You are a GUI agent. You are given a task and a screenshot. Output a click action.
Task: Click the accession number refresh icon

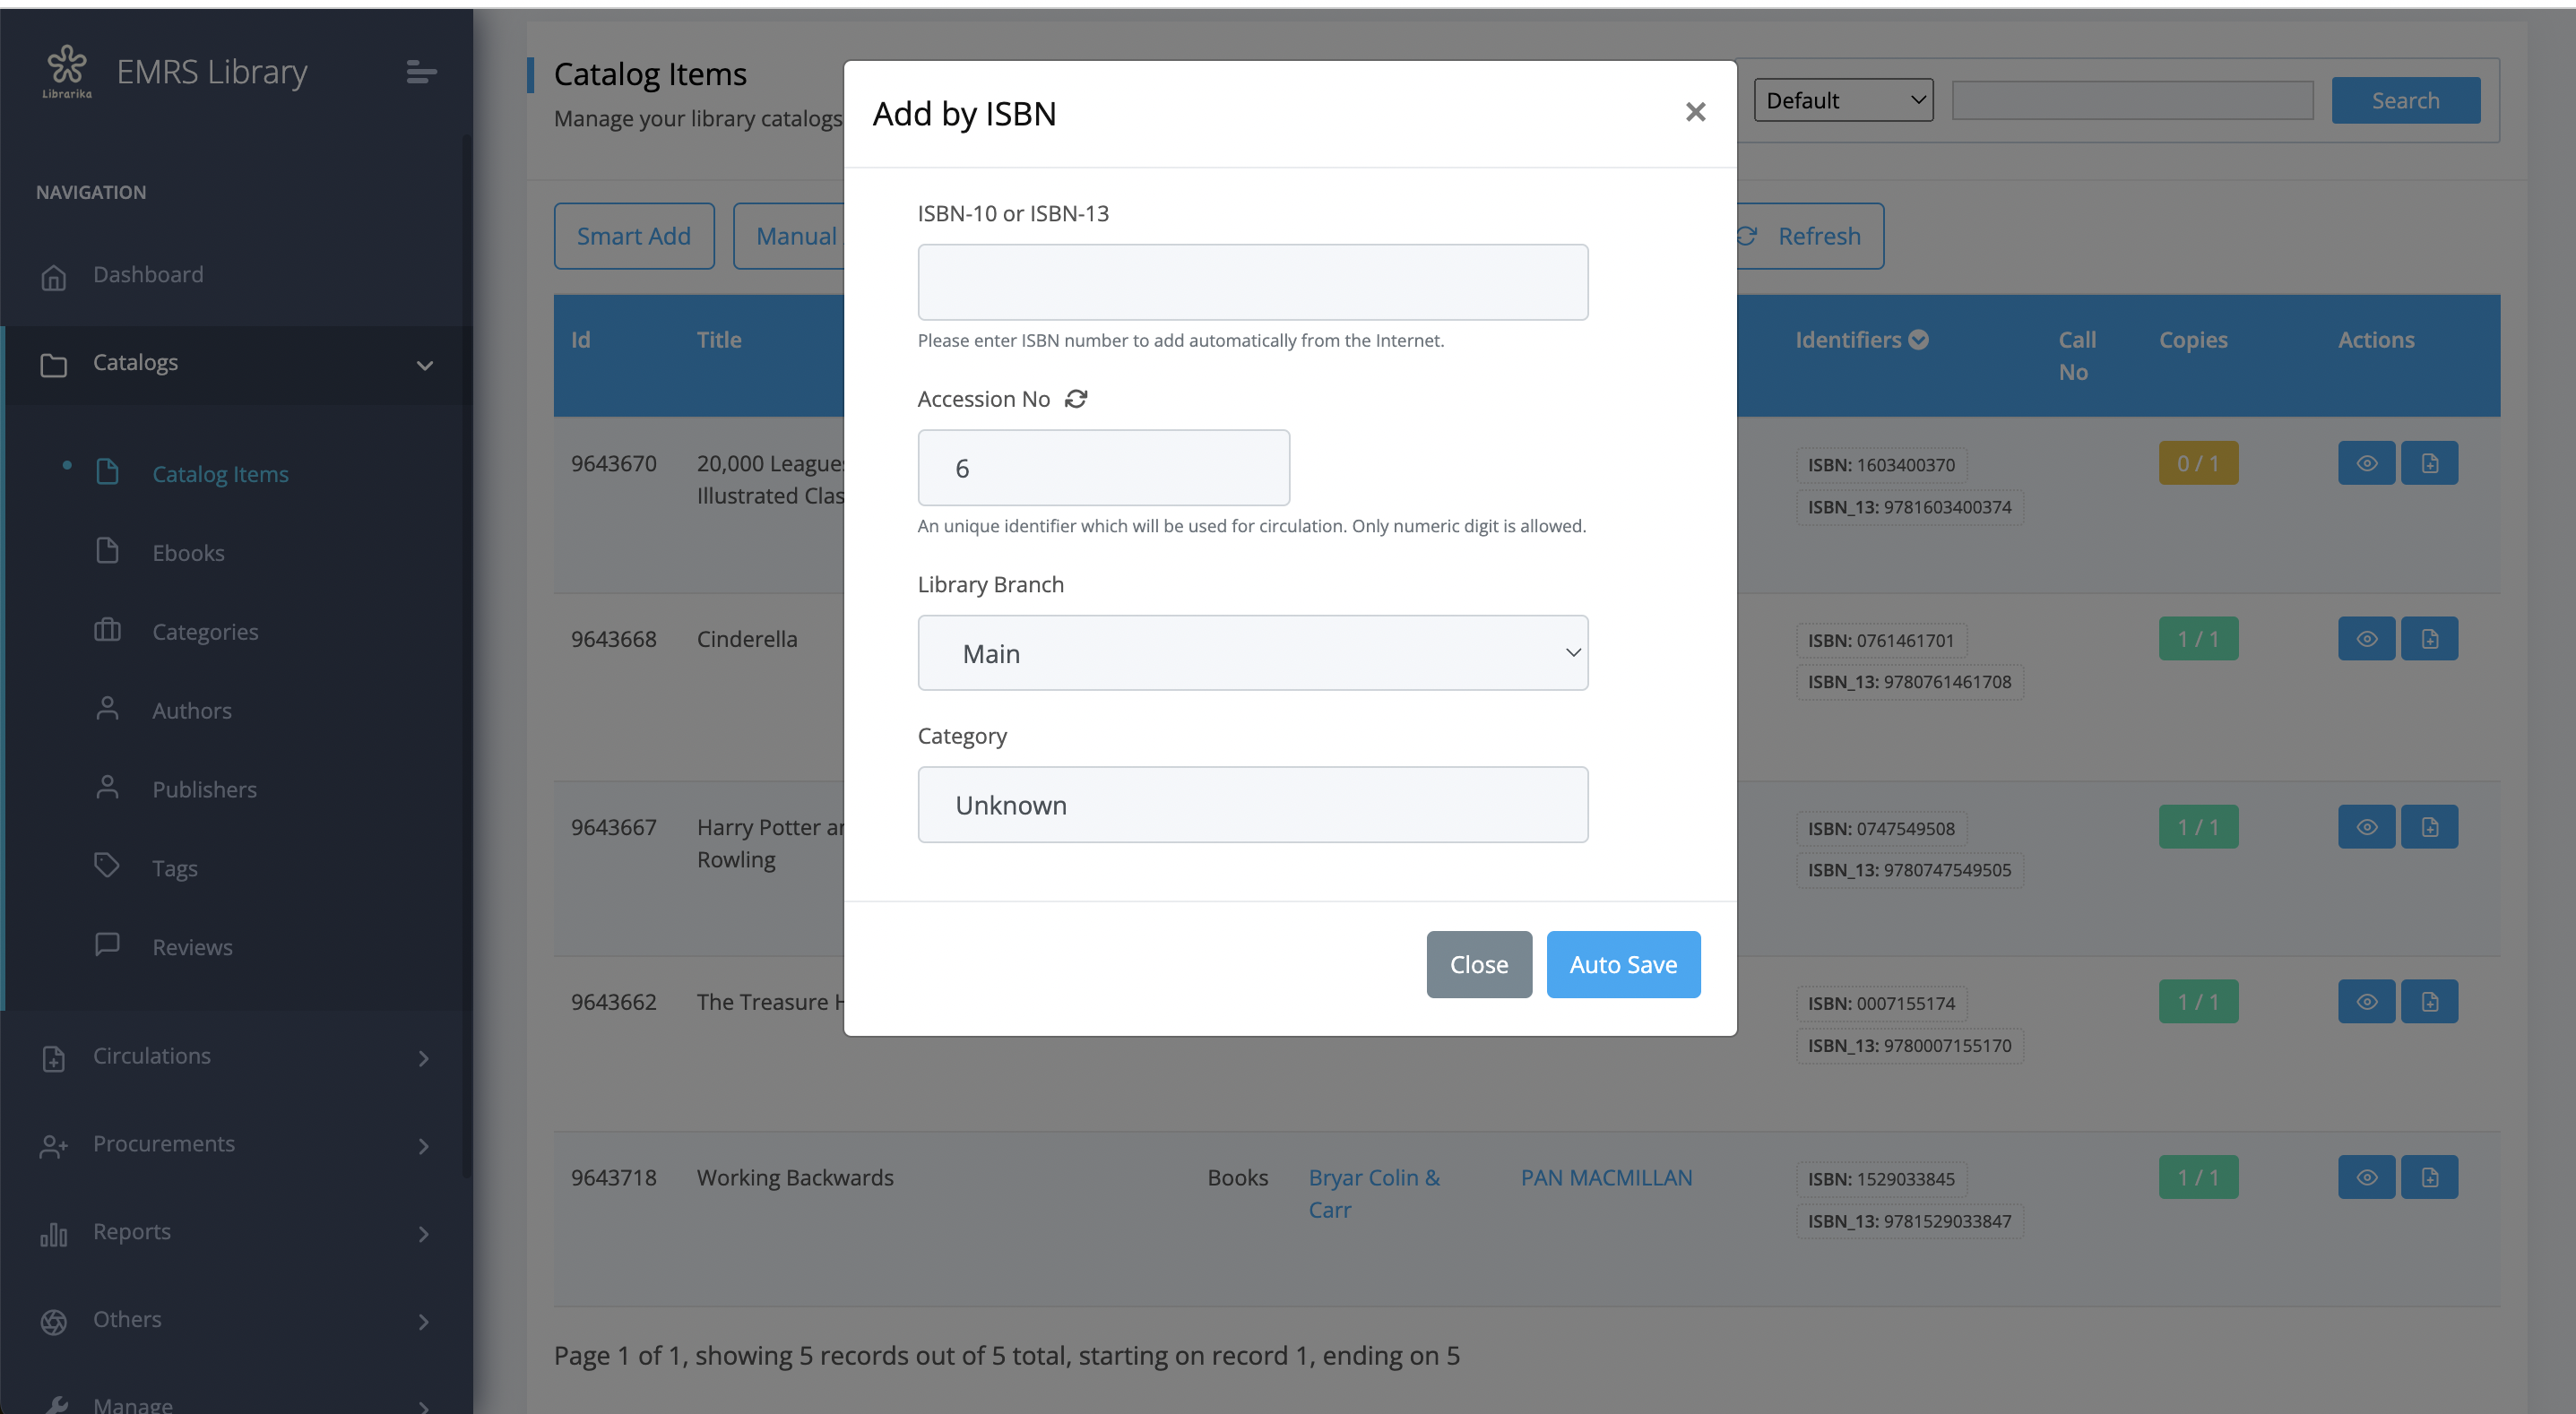(1076, 399)
